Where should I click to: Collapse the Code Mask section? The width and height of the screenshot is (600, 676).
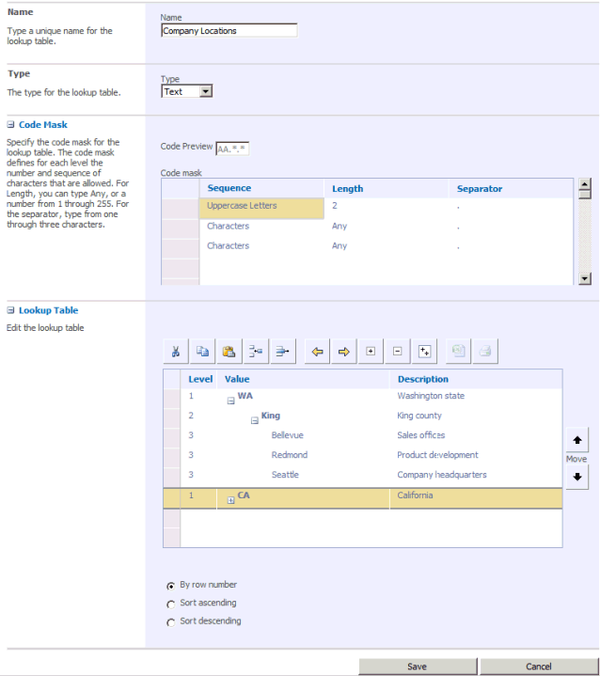click(10, 125)
